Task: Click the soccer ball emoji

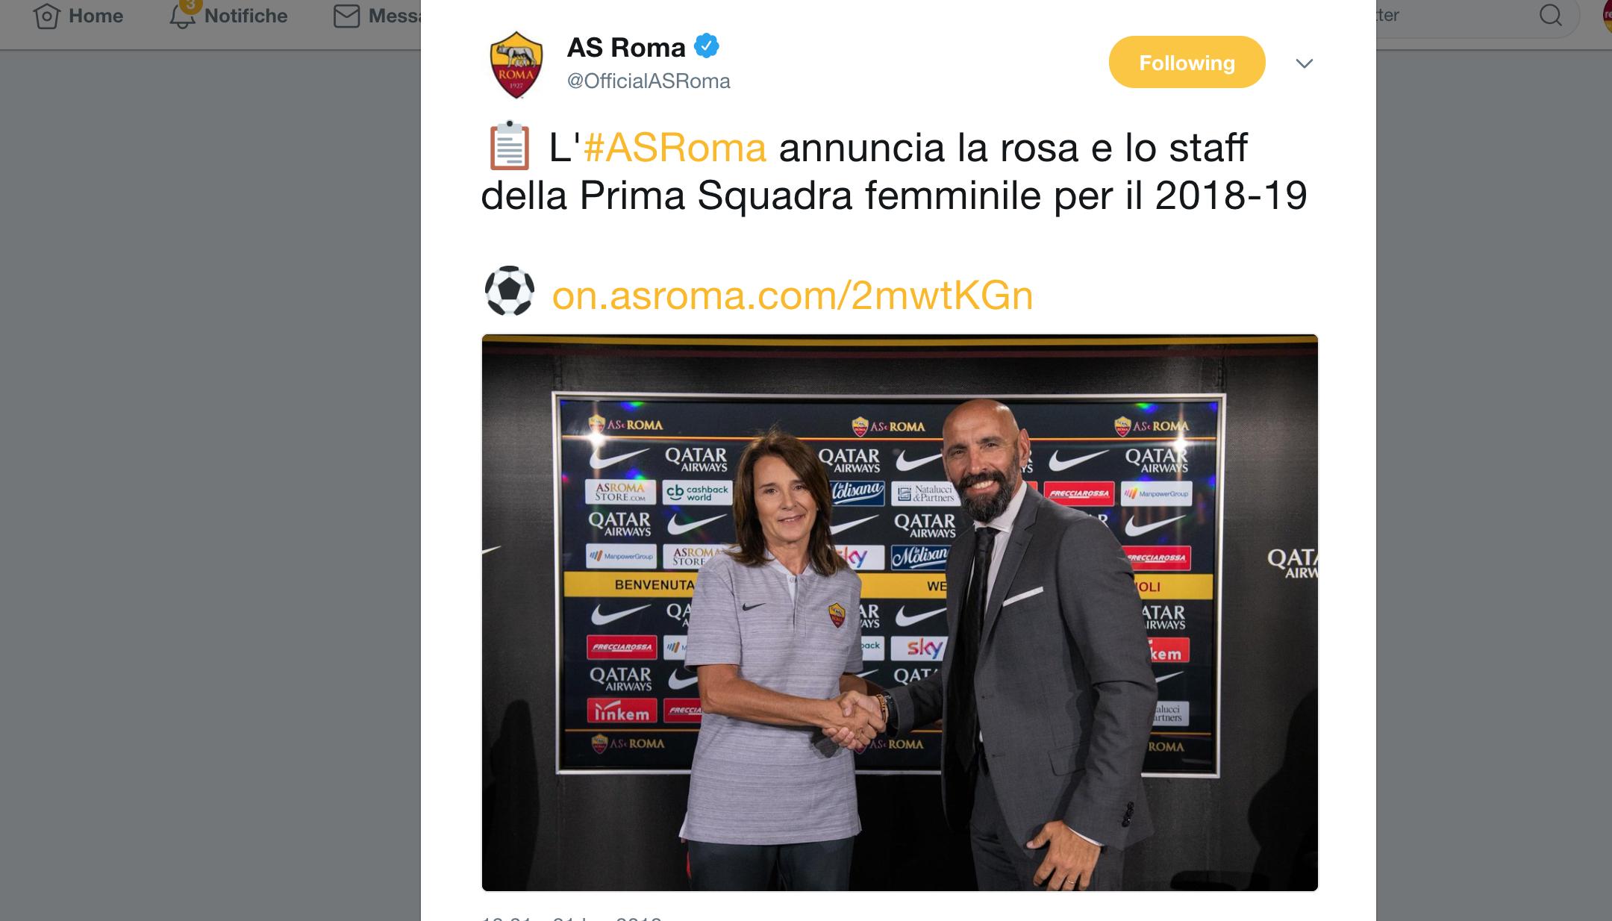Action: point(510,291)
